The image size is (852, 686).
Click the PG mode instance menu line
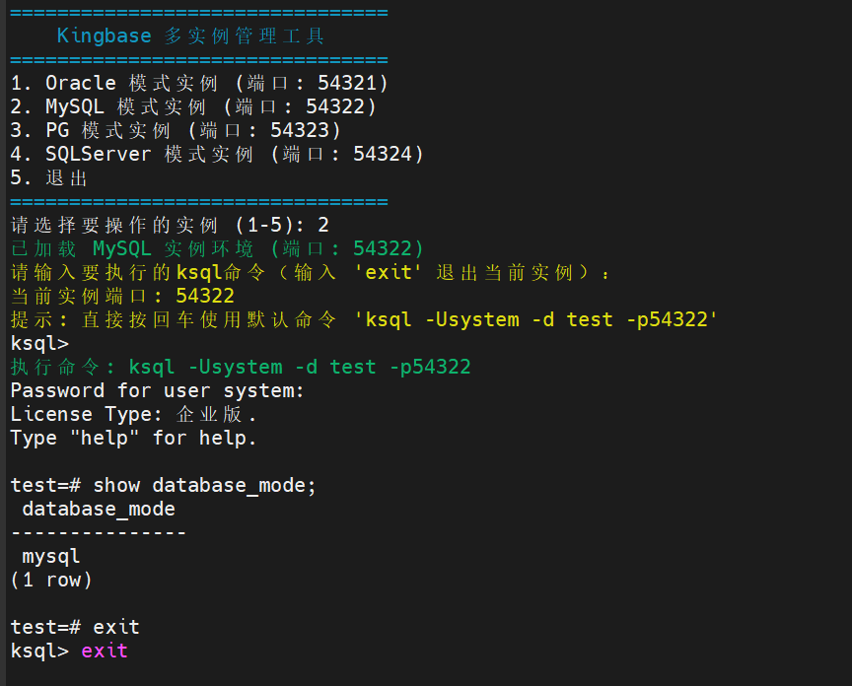coord(176,131)
